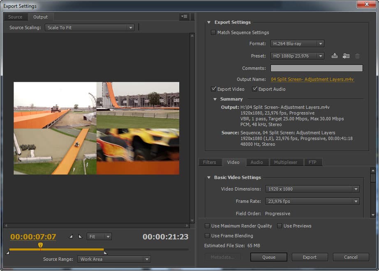Open the Source Scaling dropdown
The height and width of the screenshot is (271, 379).
[x=90, y=28]
